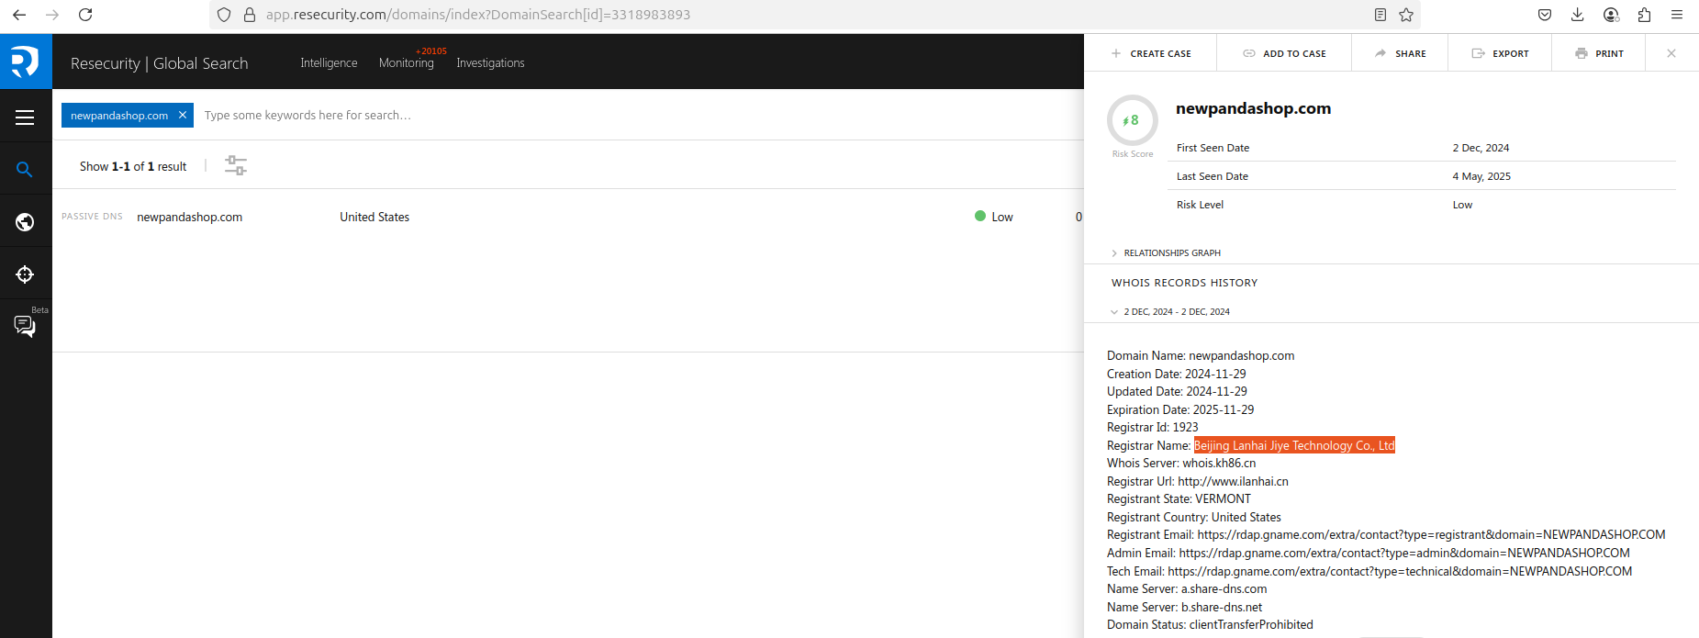
Task: Click the Updated Date 2024-11-29 line
Action: [1177, 391]
